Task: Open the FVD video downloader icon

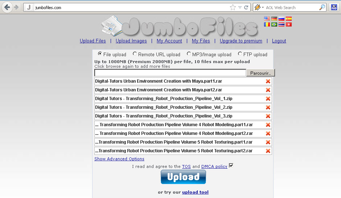Action: (x=334, y=7)
